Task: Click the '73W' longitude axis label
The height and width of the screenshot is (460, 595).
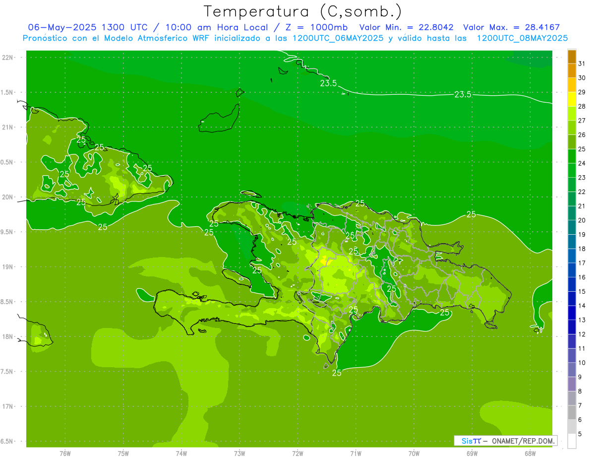Action: [239, 454]
